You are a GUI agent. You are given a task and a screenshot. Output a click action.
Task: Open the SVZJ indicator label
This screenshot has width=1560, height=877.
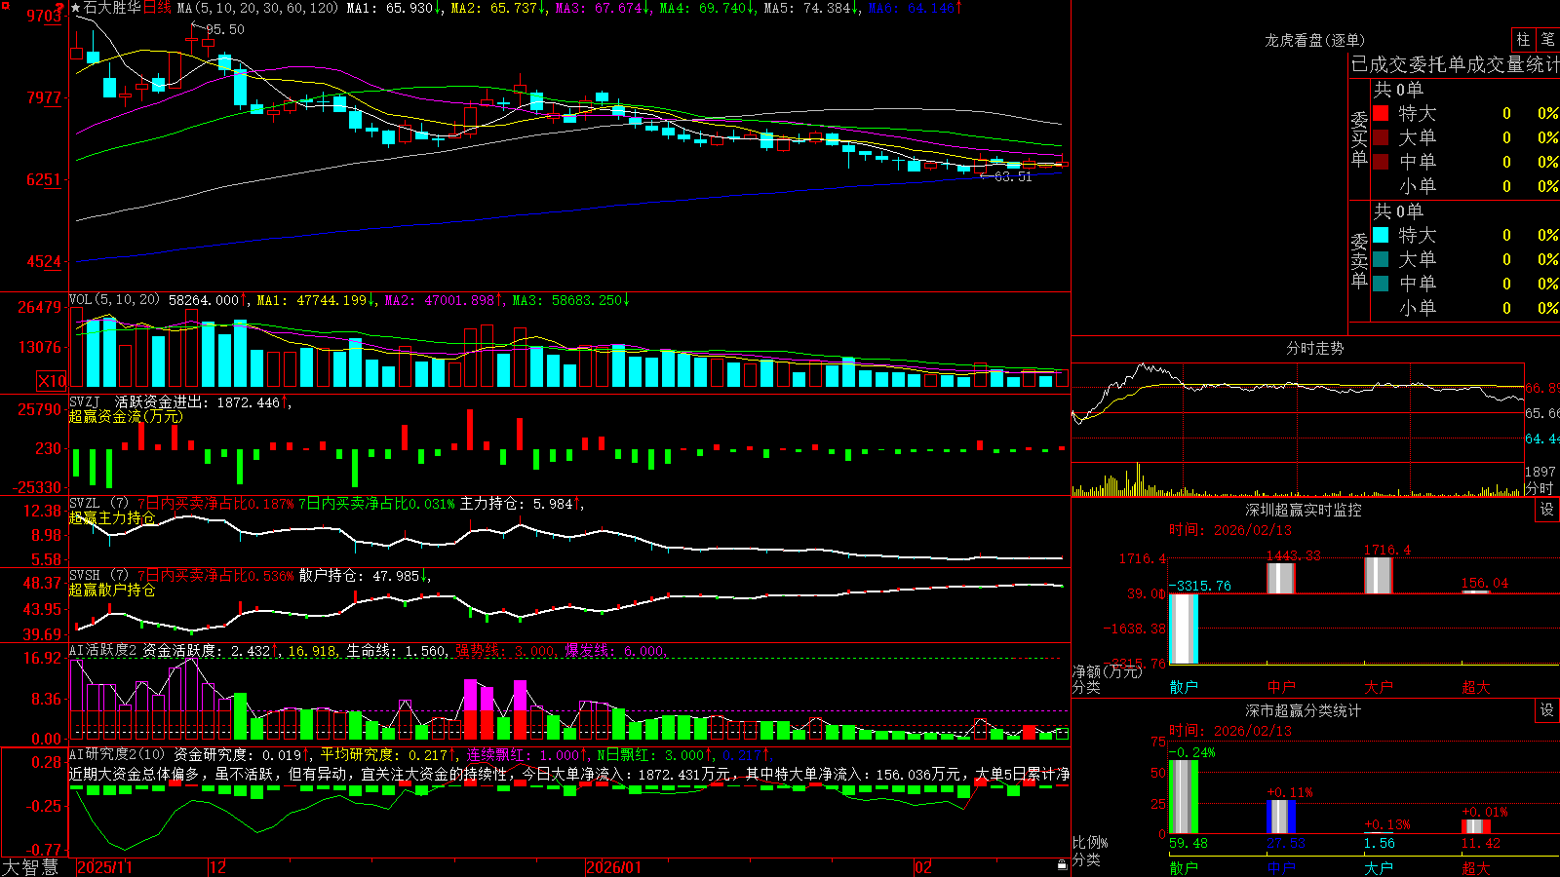tap(85, 401)
